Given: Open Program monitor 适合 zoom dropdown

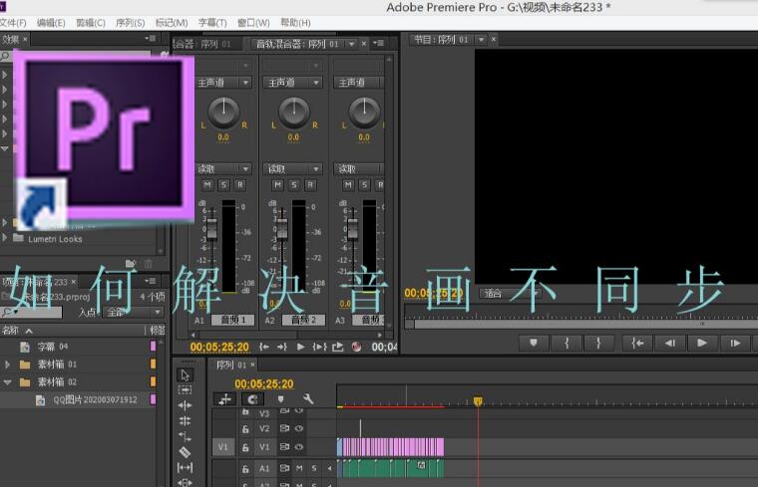Looking at the screenshot, I should (510, 293).
